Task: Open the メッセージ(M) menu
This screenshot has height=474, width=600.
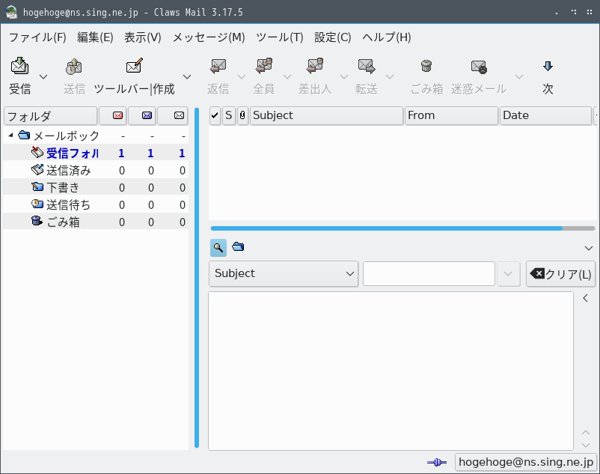Action: click(209, 37)
